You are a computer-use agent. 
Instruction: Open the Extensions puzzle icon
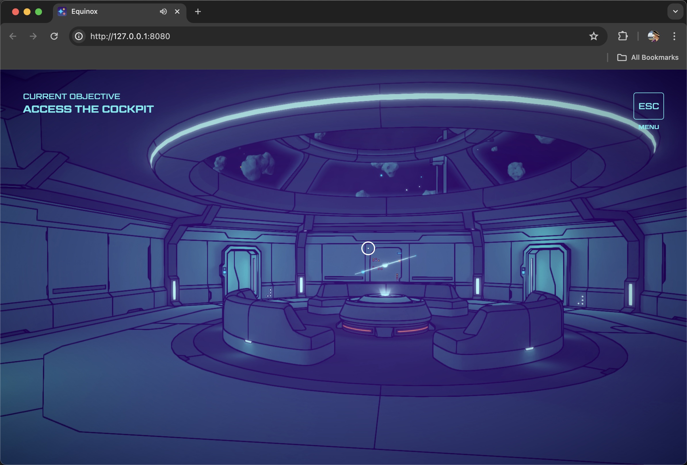623,36
